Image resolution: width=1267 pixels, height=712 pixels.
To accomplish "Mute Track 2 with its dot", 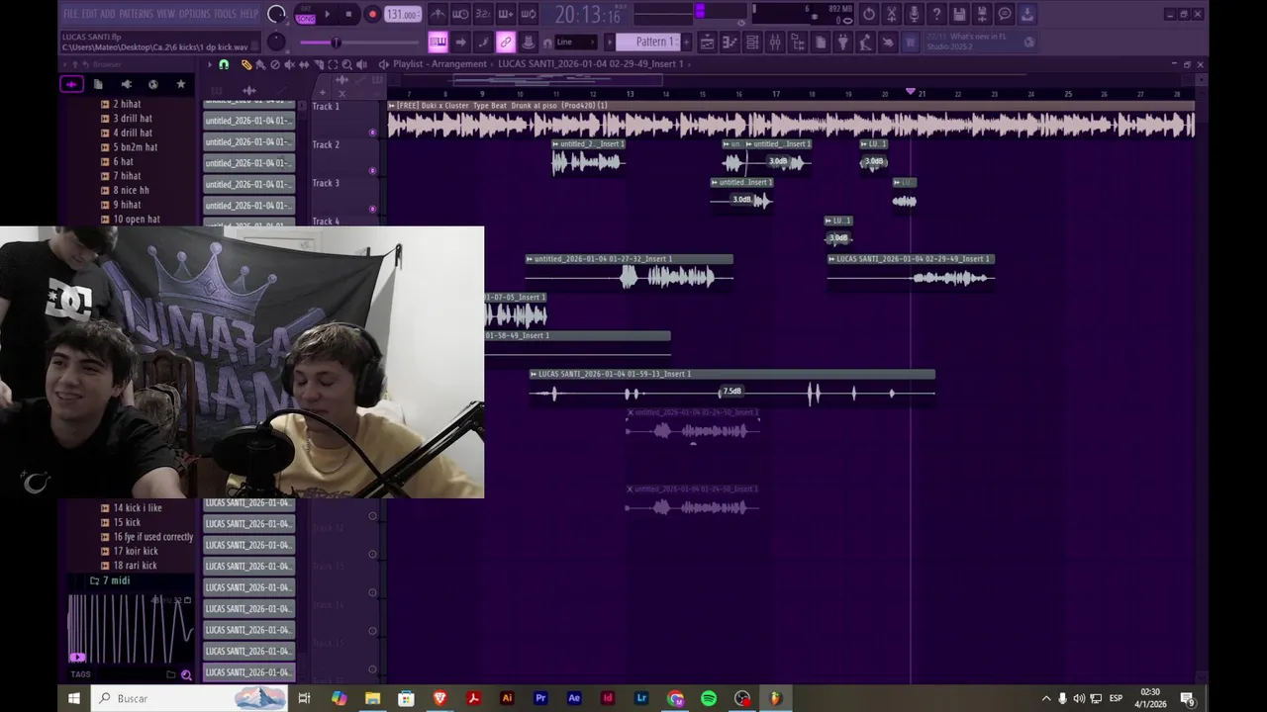I will tap(372, 171).
